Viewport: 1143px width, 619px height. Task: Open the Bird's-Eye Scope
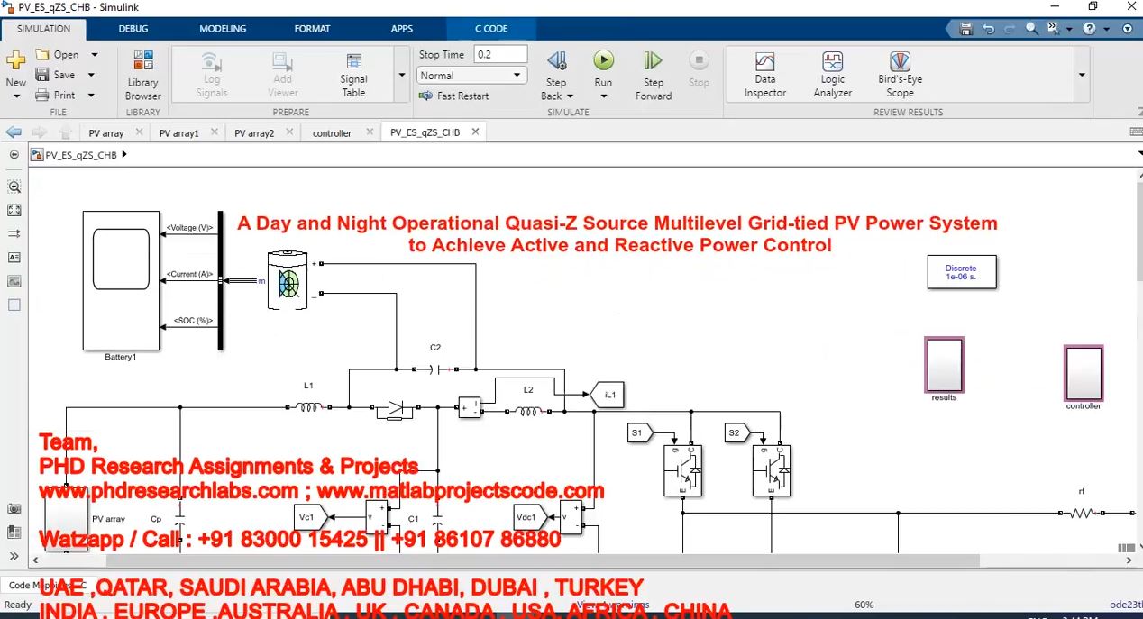pos(899,74)
